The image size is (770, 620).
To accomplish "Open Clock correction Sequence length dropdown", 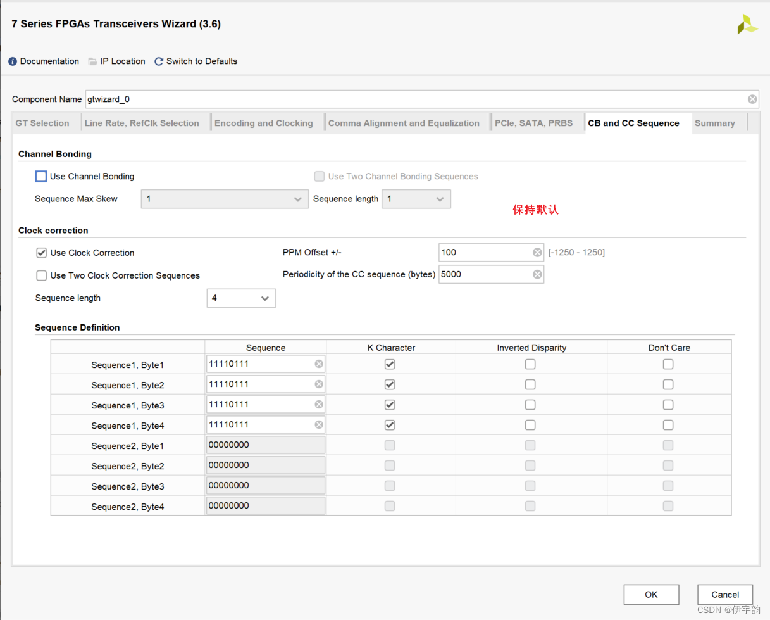I will click(241, 298).
